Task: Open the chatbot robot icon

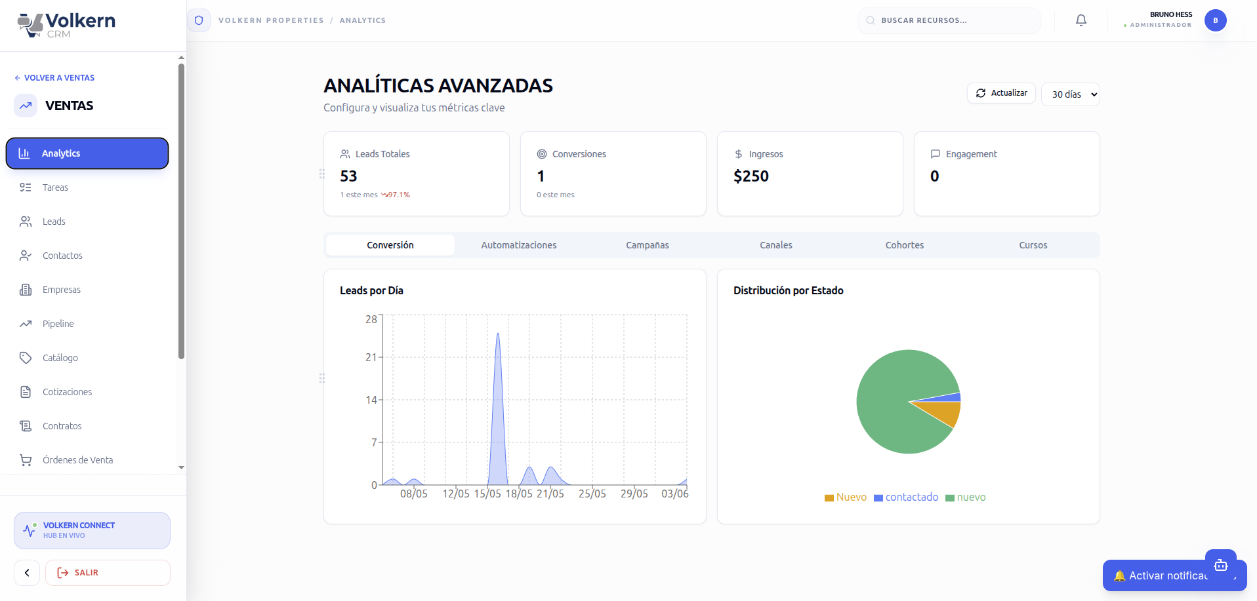Action: coord(1221,565)
